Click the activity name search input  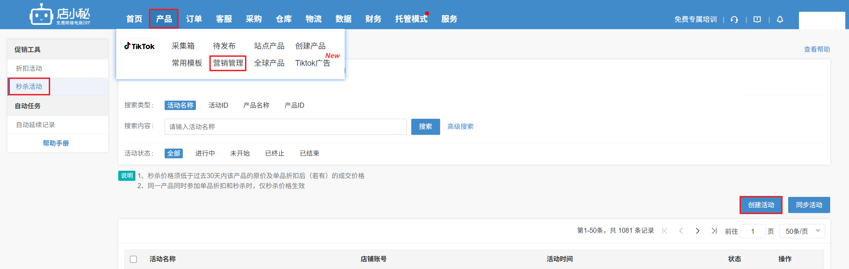point(285,127)
